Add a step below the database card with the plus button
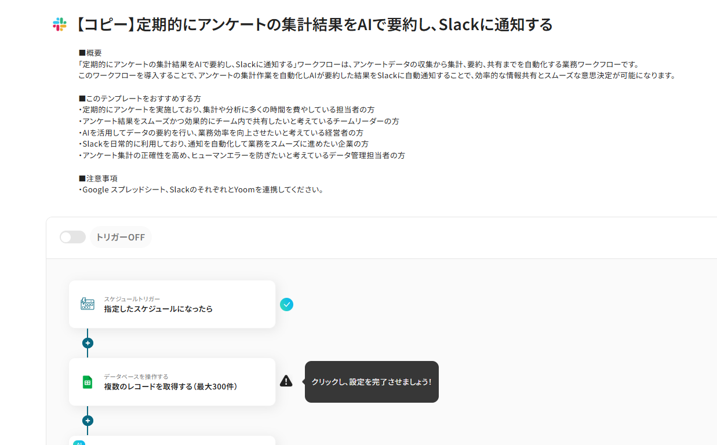 point(88,421)
